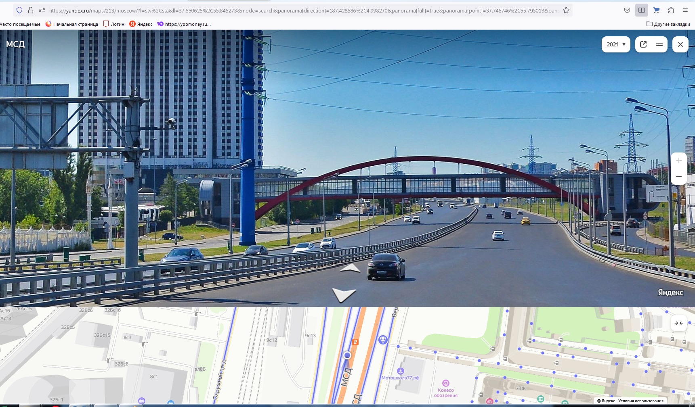Move backward with the panorama down arrow

point(344,295)
